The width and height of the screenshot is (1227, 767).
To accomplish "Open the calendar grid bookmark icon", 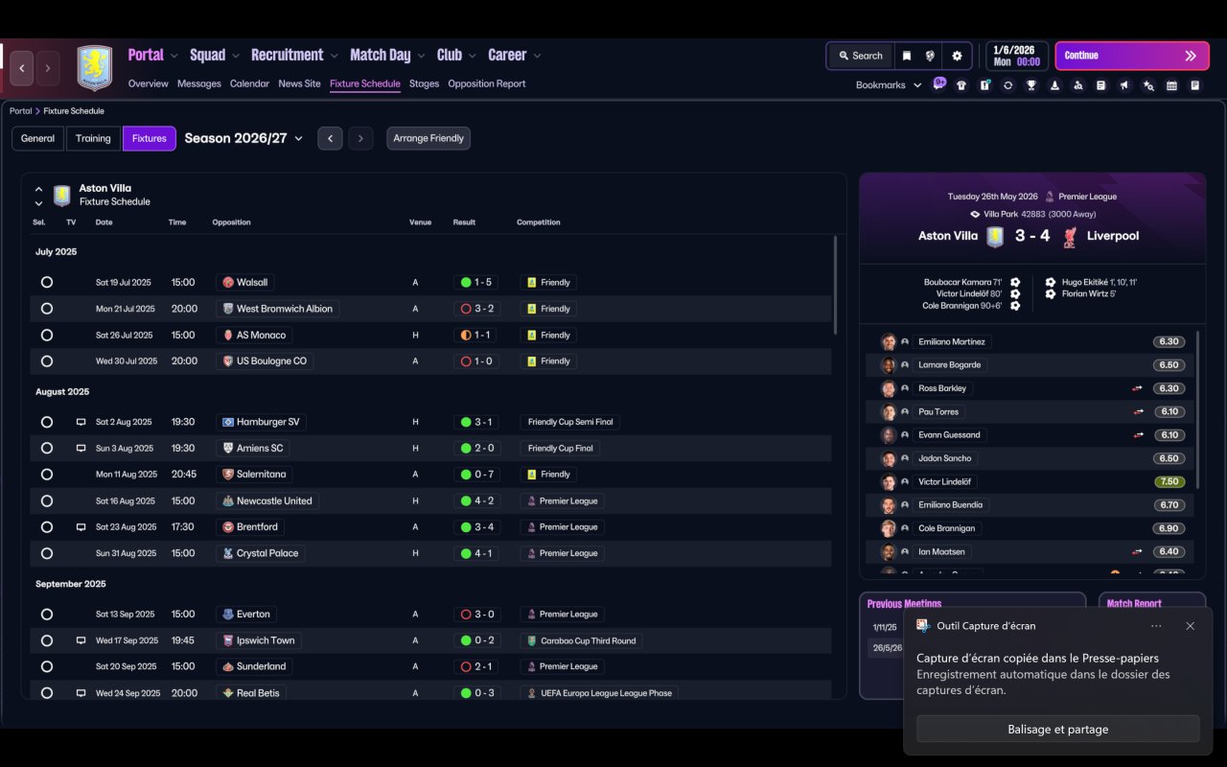I will (x=1171, y=85).
